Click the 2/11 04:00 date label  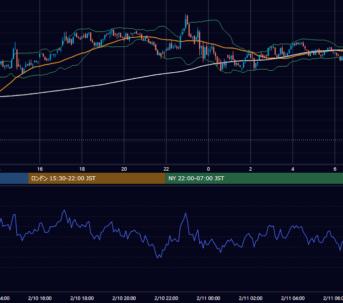pos(293,298)
